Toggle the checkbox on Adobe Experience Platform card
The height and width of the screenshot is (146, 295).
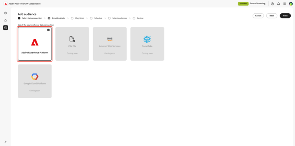click(48, 30)
